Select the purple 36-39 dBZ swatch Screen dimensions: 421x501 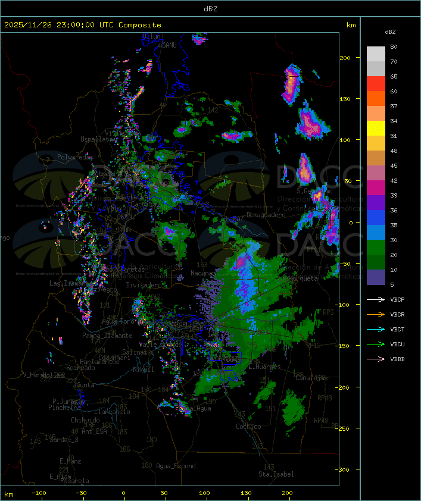tap(376, 202)
